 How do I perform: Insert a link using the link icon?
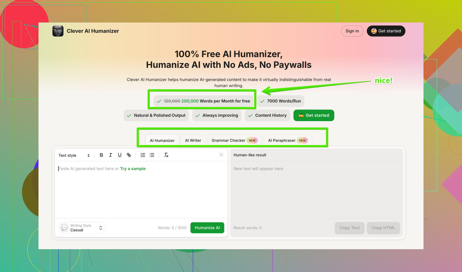(129, 155)
